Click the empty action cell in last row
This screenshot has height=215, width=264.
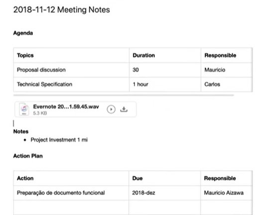click(x=71, y=208)
